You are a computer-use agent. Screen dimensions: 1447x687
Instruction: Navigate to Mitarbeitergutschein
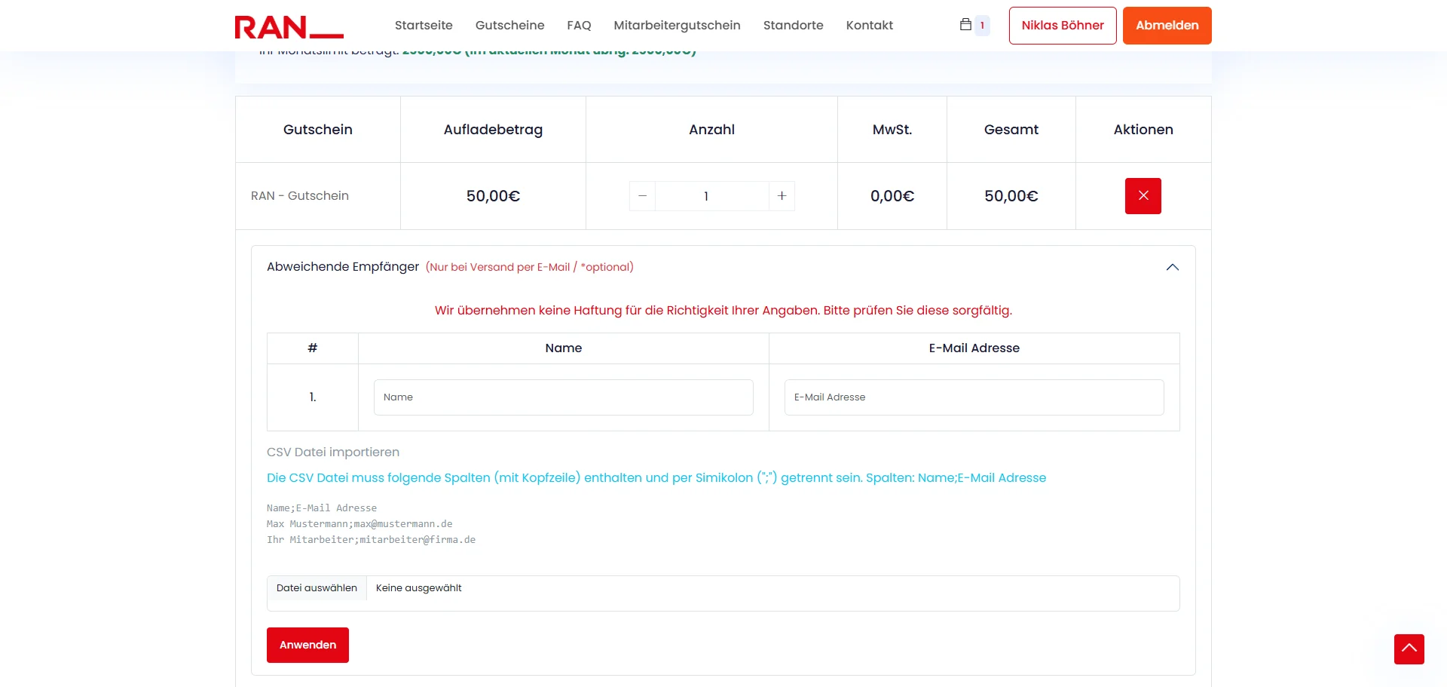(677, 26)
